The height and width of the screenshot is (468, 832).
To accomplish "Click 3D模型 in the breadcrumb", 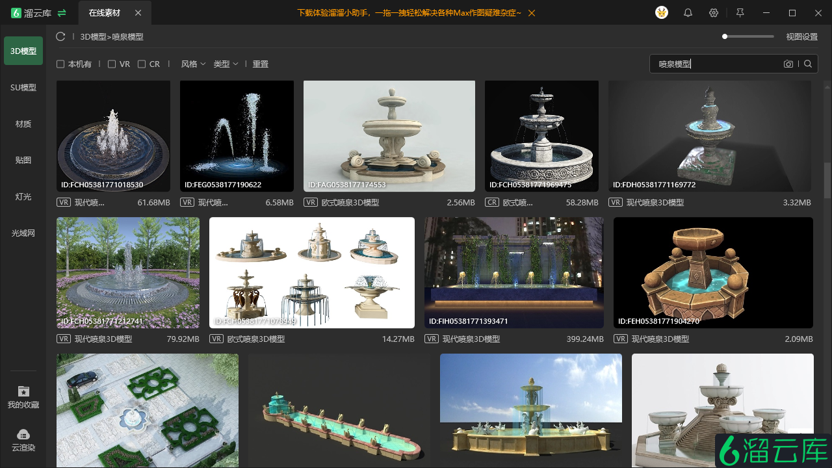I will pos(93,37).
